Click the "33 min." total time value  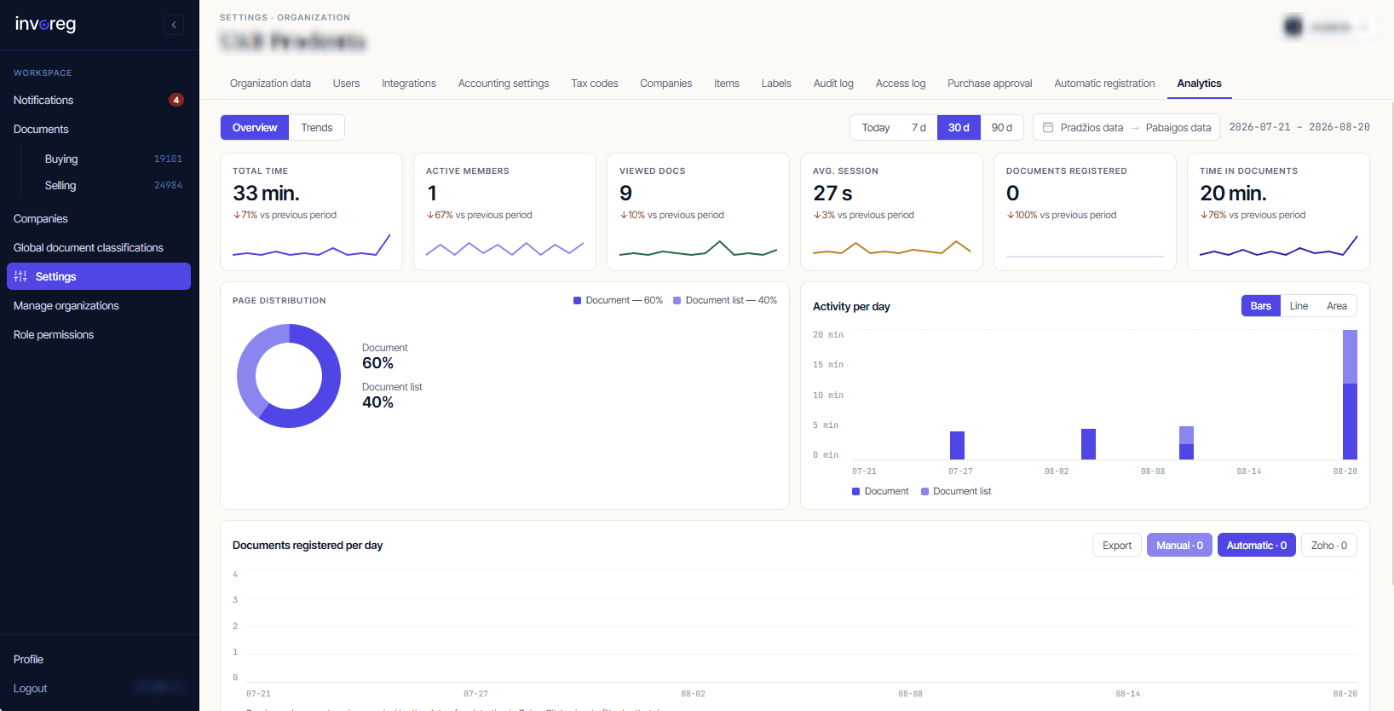(266, 194)
